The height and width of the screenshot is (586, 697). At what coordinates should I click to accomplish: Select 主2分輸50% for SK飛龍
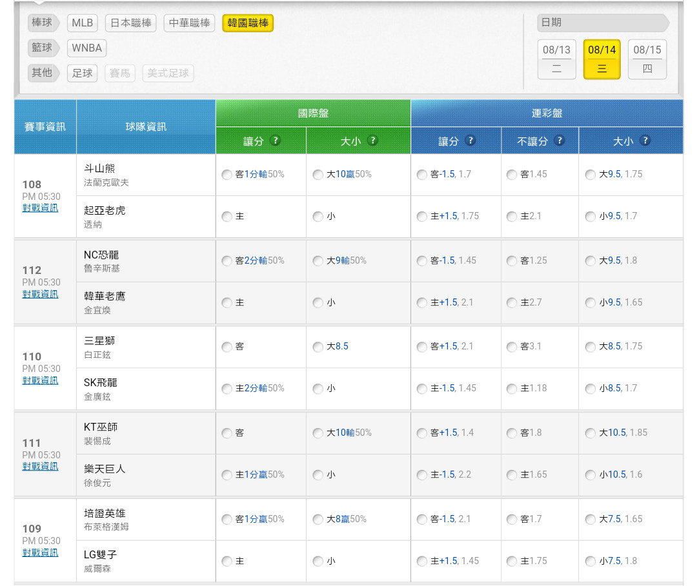227,389
